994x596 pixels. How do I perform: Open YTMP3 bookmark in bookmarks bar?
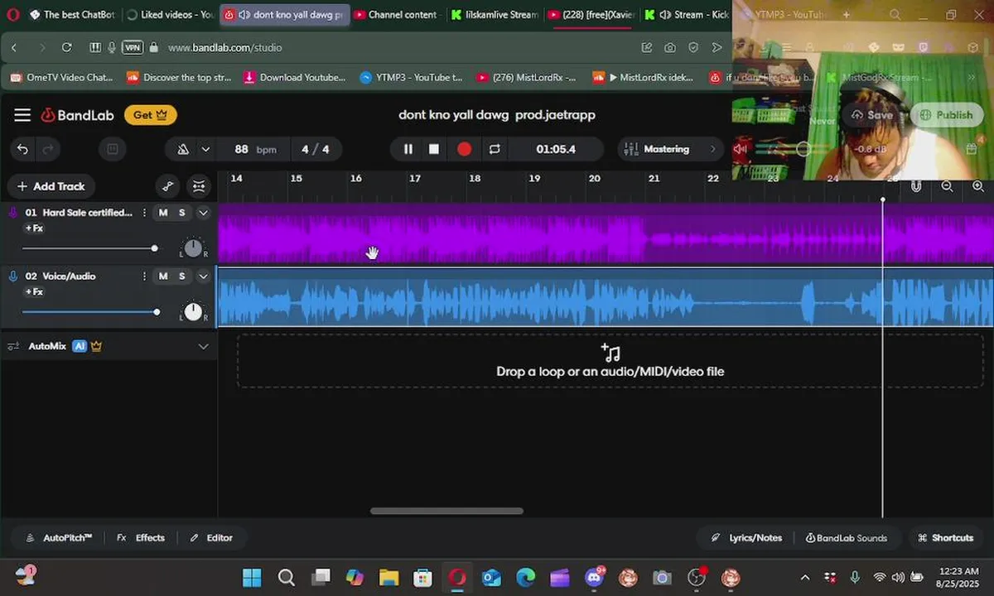(412, 78)
